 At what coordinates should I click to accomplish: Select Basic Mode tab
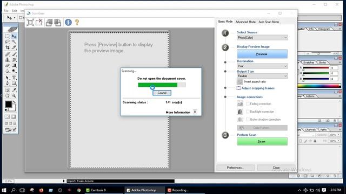click(x=225, y=22)
